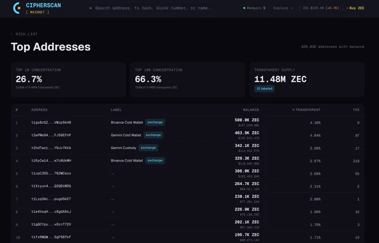Image resolution: width=379 pixels, height=243 pixels.
Task: Sort by the BALANCE column header
Action: pyautogui.click(x=251, y=110)
